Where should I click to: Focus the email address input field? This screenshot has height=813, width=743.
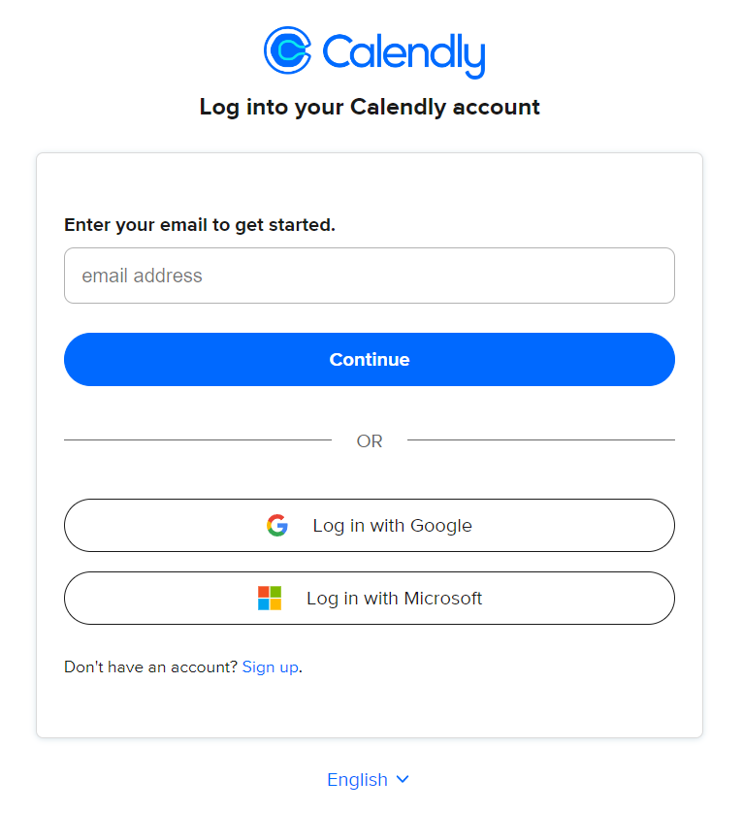click(x=370, y=276)
